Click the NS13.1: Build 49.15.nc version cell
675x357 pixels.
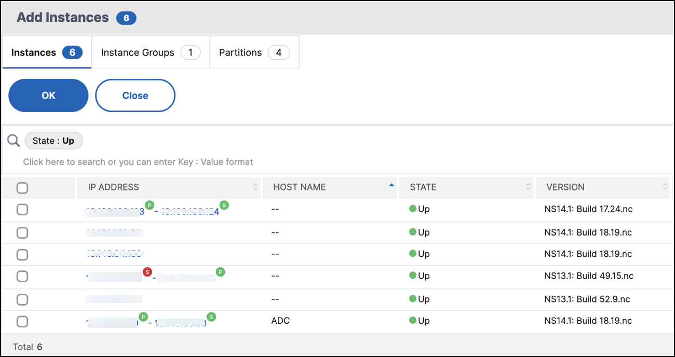pos(589,276)
